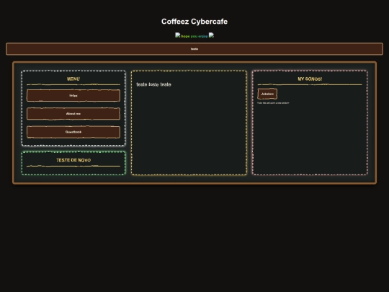The height and width of the screenshot is (292, 389).
Task: Open the Guestbook page
Action: [73, 132]
